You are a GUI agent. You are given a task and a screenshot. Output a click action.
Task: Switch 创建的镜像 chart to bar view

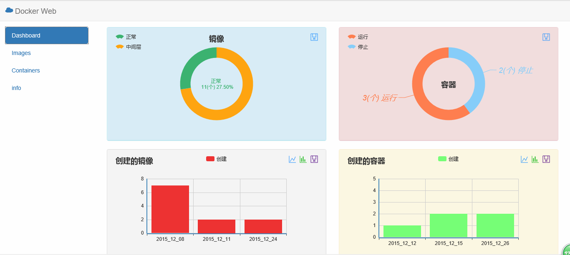pos(303,159)
